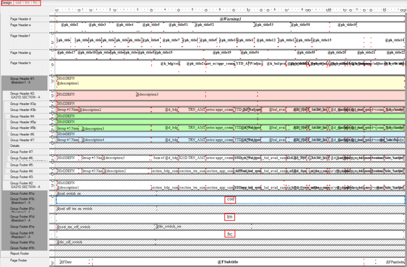Select the @cod_switch_on field
Image resolution: width=407 pixels, height=267 pixels.
click(69, 194)
